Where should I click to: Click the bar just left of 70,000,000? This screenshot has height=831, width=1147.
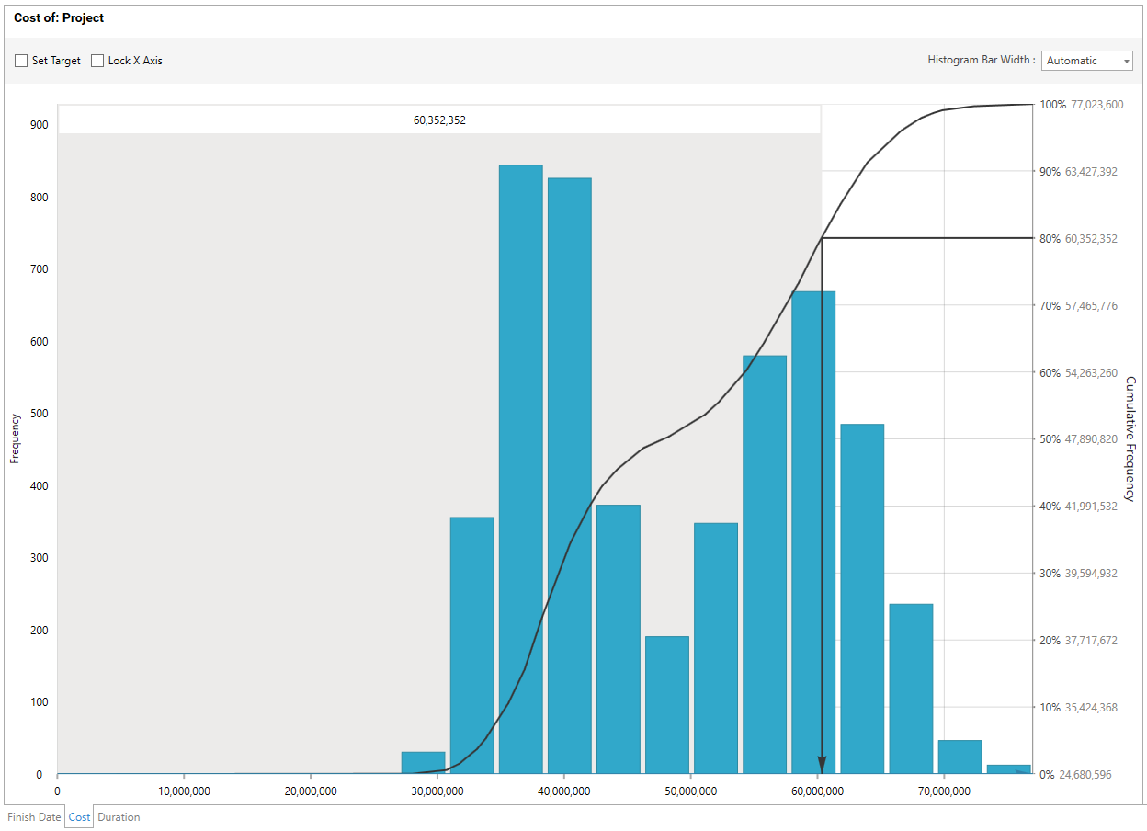pos(911,688)
